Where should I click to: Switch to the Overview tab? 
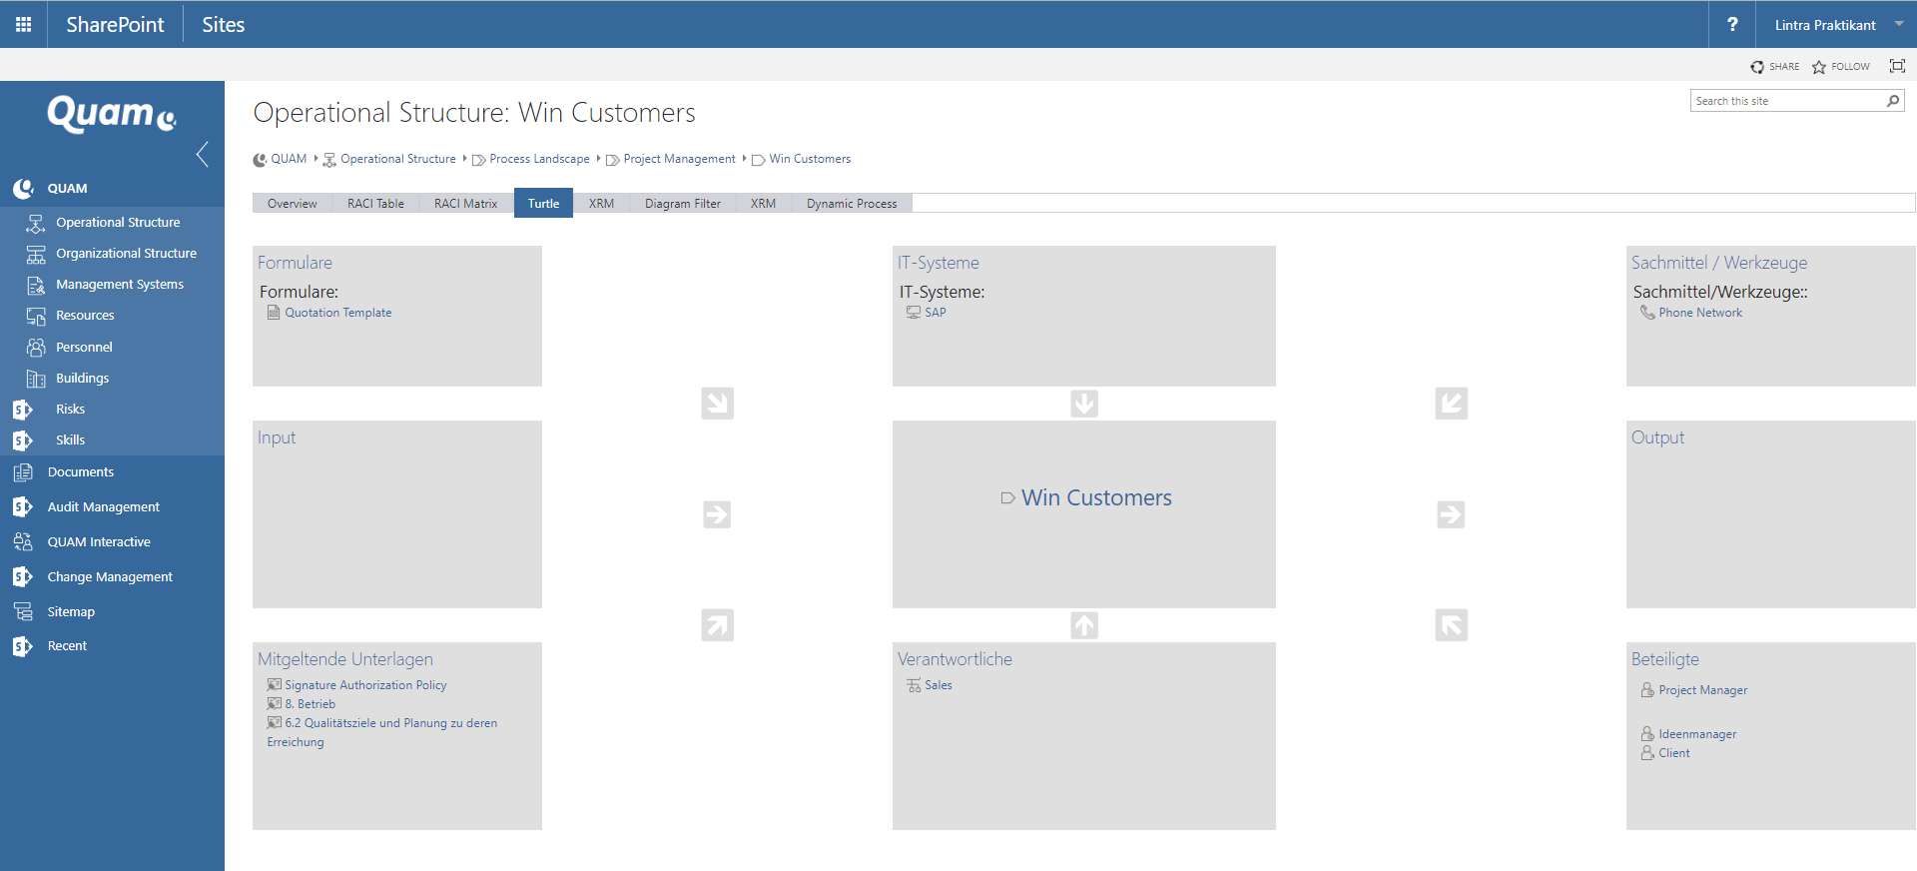(293, 204)
